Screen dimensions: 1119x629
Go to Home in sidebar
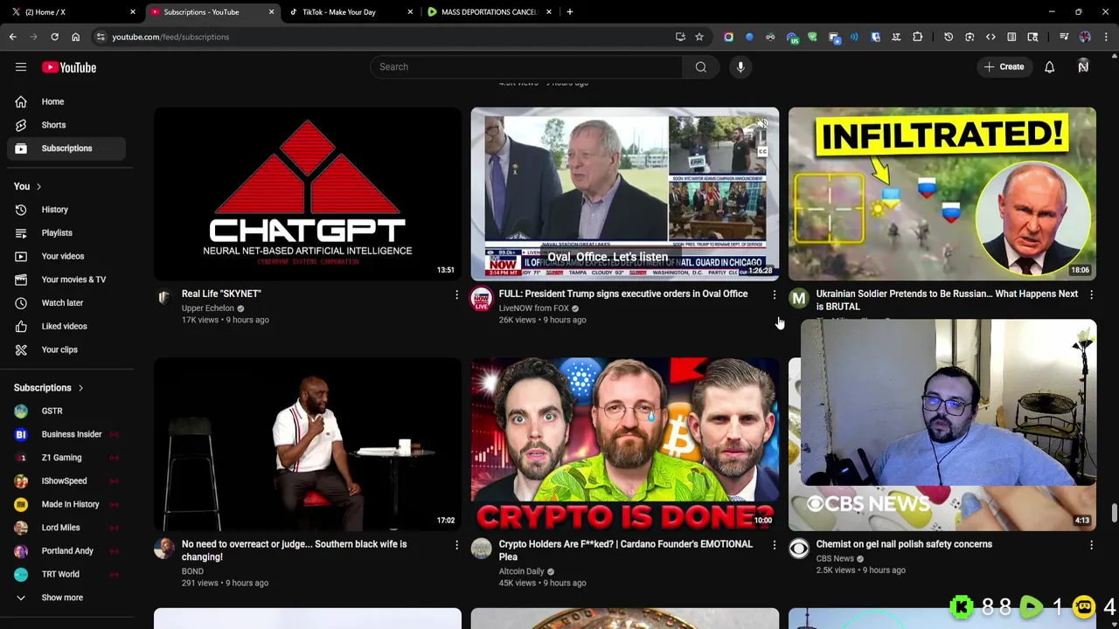(x=66, y=101)
